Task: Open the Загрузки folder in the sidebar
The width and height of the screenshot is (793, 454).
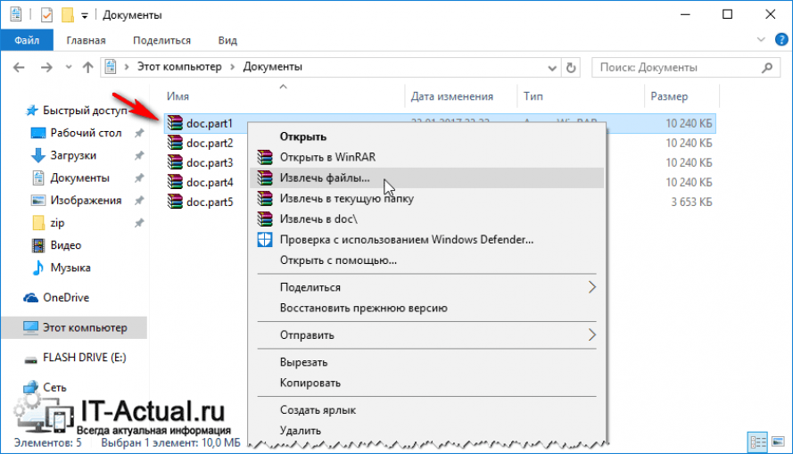Action: click(72, 155)
